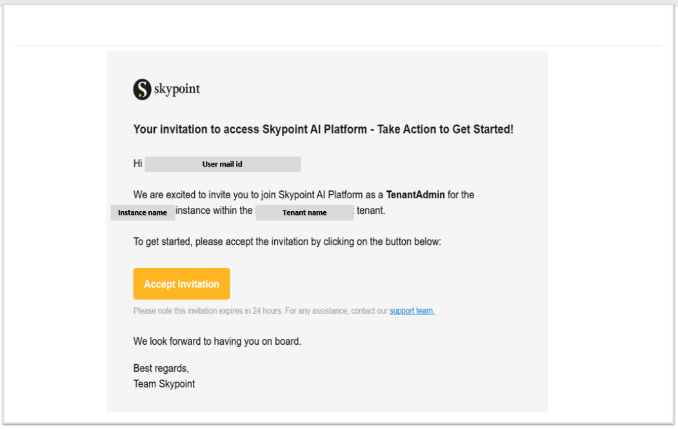Open the support team link
The image size is (678, 430).
(412, 311)
